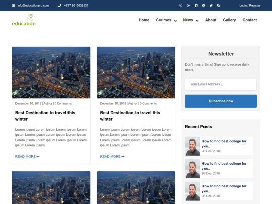The image size is (272, 204).
Task: Open the WhatsApp social icon
Action: pos(181,5)
